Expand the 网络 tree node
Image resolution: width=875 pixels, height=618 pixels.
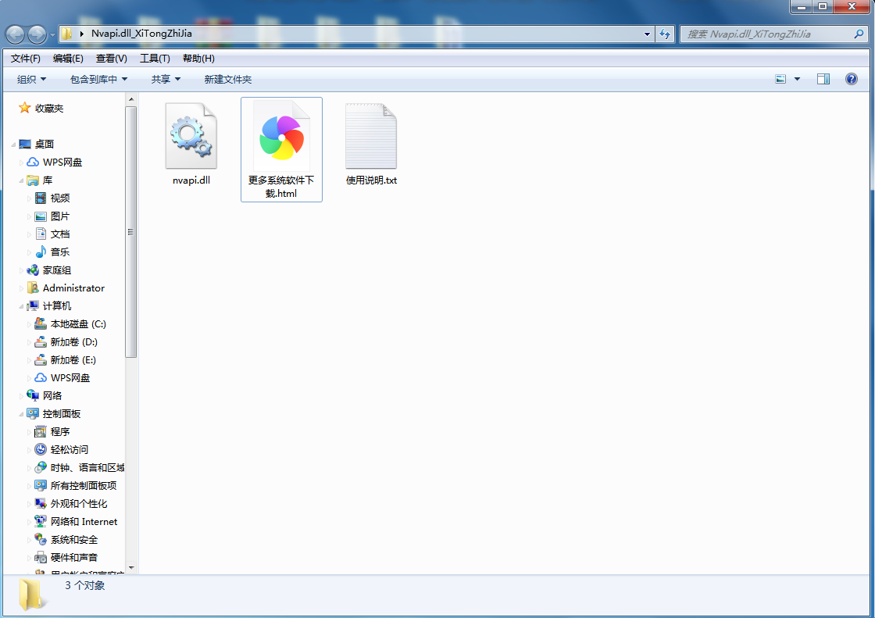[x=21, y=396]
